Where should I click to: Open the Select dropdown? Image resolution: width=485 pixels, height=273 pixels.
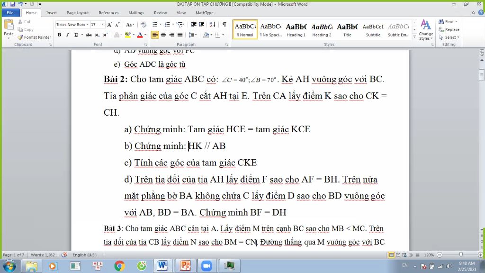449,37
